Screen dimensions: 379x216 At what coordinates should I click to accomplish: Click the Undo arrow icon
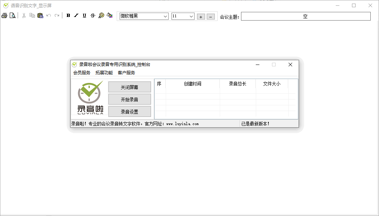pyautogui.click(x=49, y=16)
